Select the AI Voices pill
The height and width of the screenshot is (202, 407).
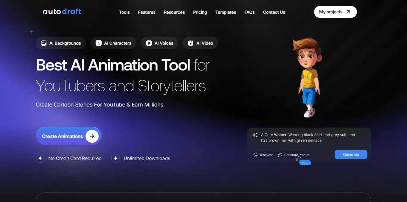[159, 43]
